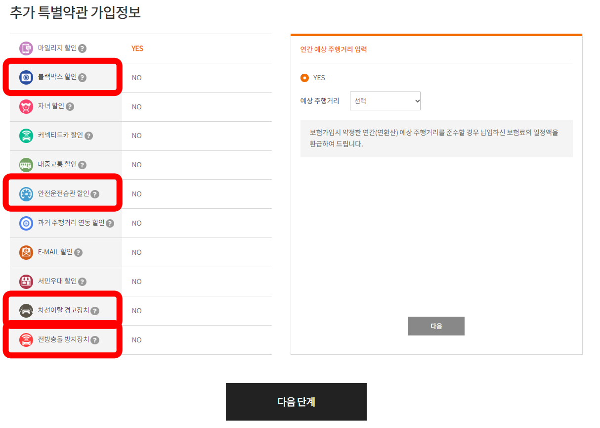Click the 자녀 할인 pink icon
Screen dimensions: 600x428
(27, 106)
